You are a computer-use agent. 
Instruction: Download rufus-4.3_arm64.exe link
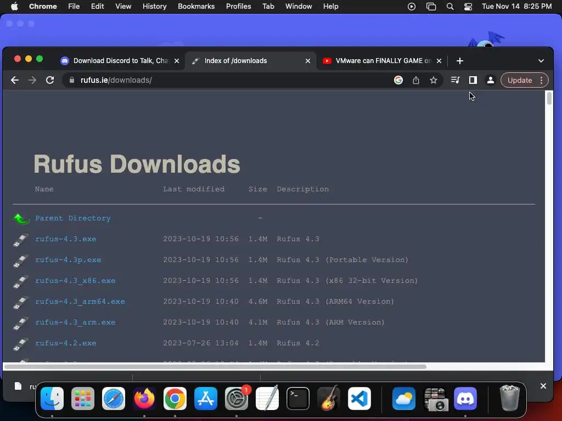tap(80, 301)
